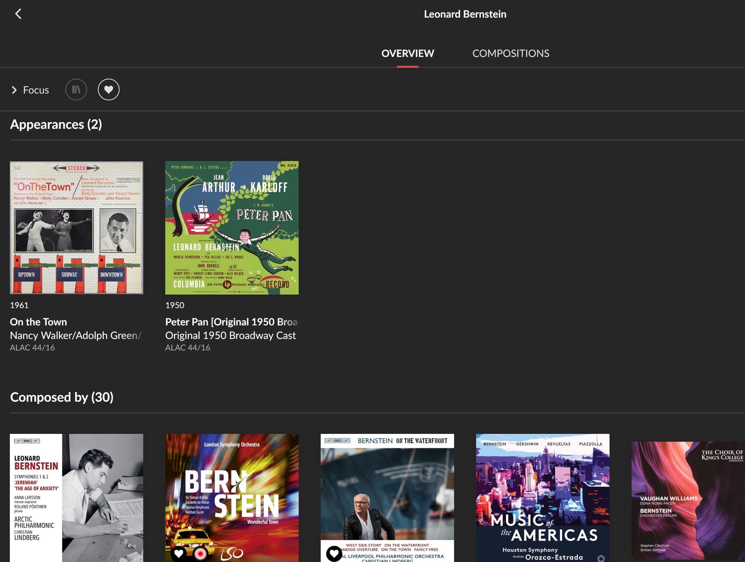
Task: Click ALAC 44/16 under Peter Pan
Action: tap(188, 348)
